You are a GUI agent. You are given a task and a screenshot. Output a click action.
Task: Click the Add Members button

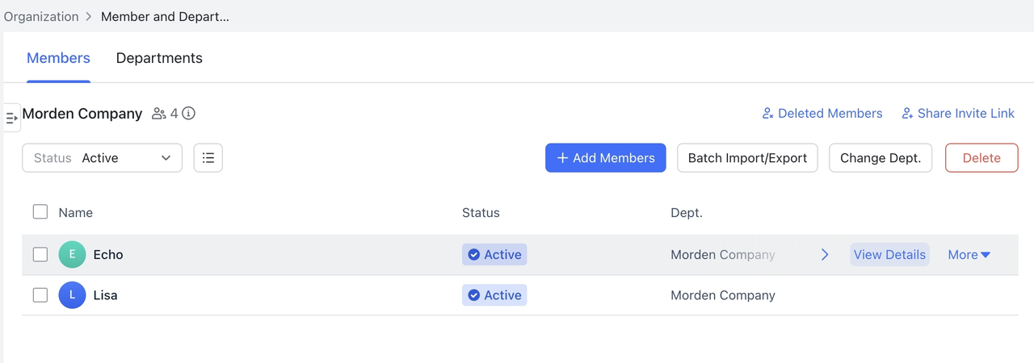[605, 158]
